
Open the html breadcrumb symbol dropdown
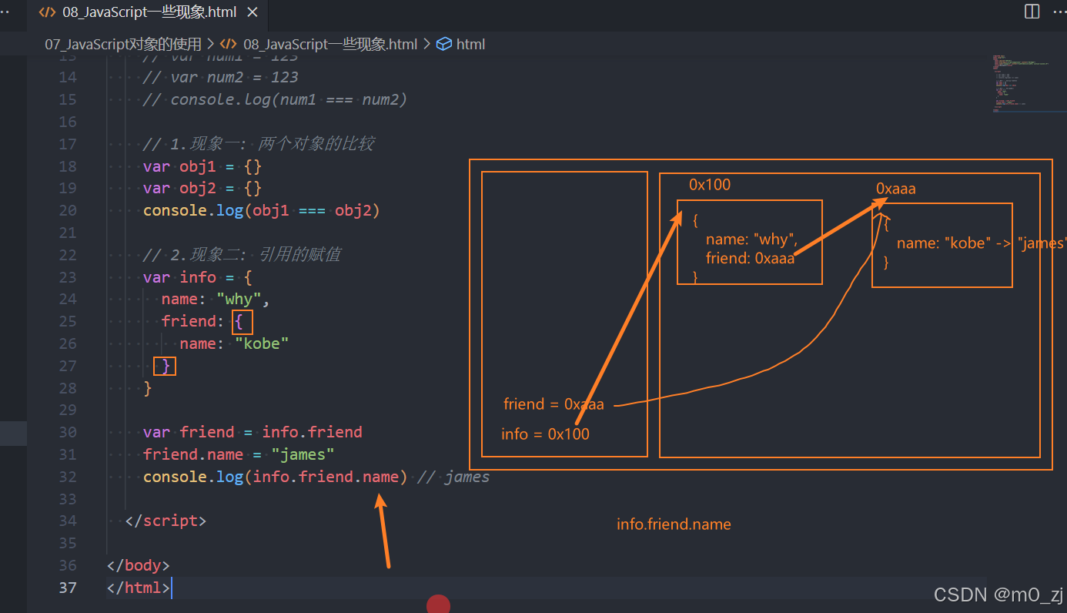(x=470, y=44)
